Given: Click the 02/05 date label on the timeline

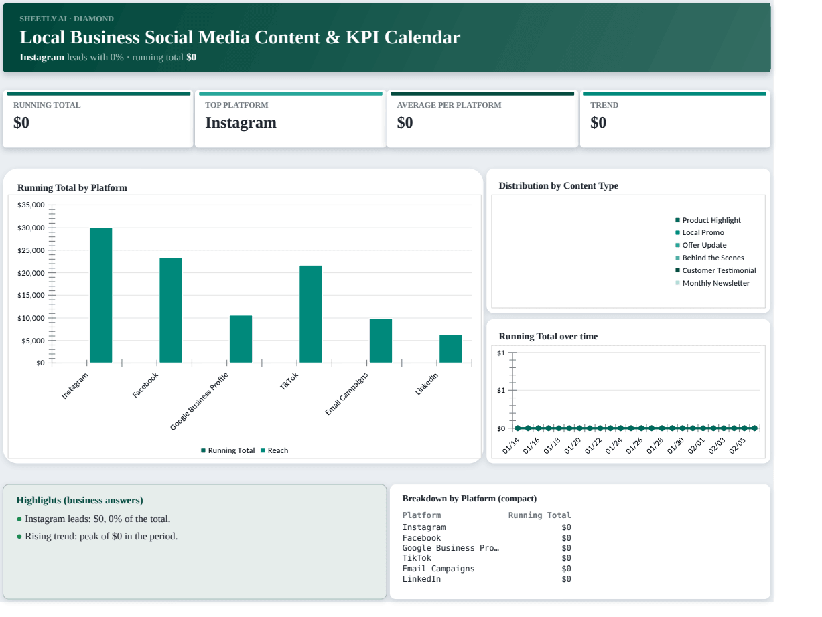Looking at the screenshot, I should (738, 446).
